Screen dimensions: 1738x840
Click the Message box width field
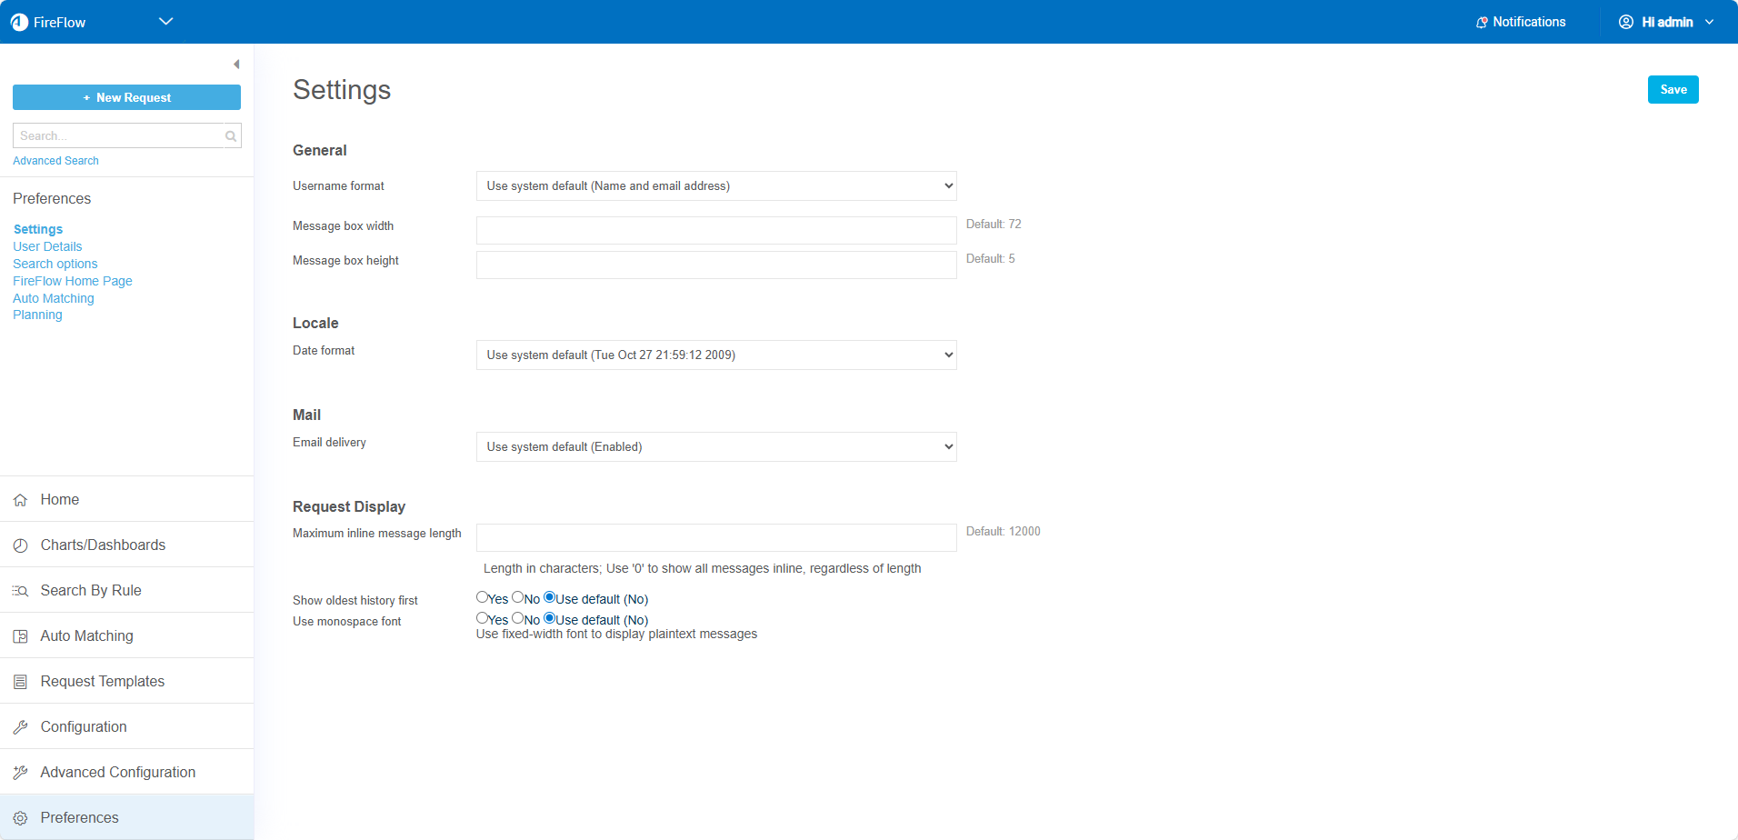[x=716, y=231]
